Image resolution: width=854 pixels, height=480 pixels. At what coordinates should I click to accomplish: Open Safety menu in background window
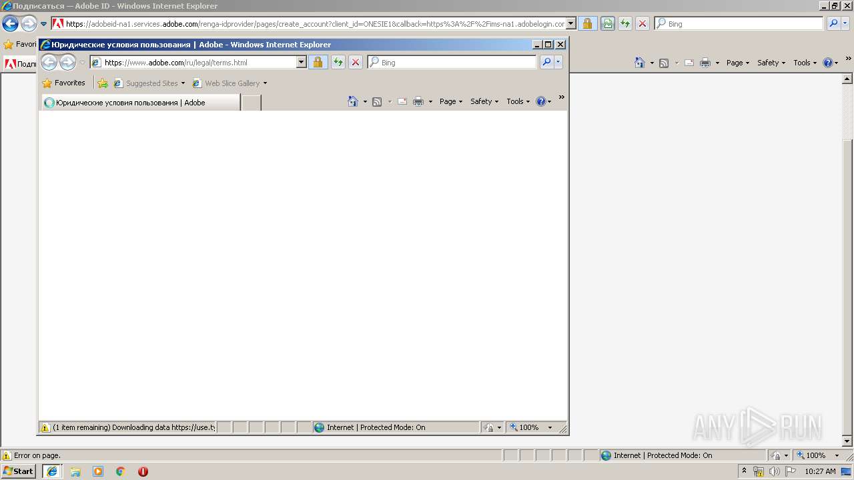(x=771, y=63)
